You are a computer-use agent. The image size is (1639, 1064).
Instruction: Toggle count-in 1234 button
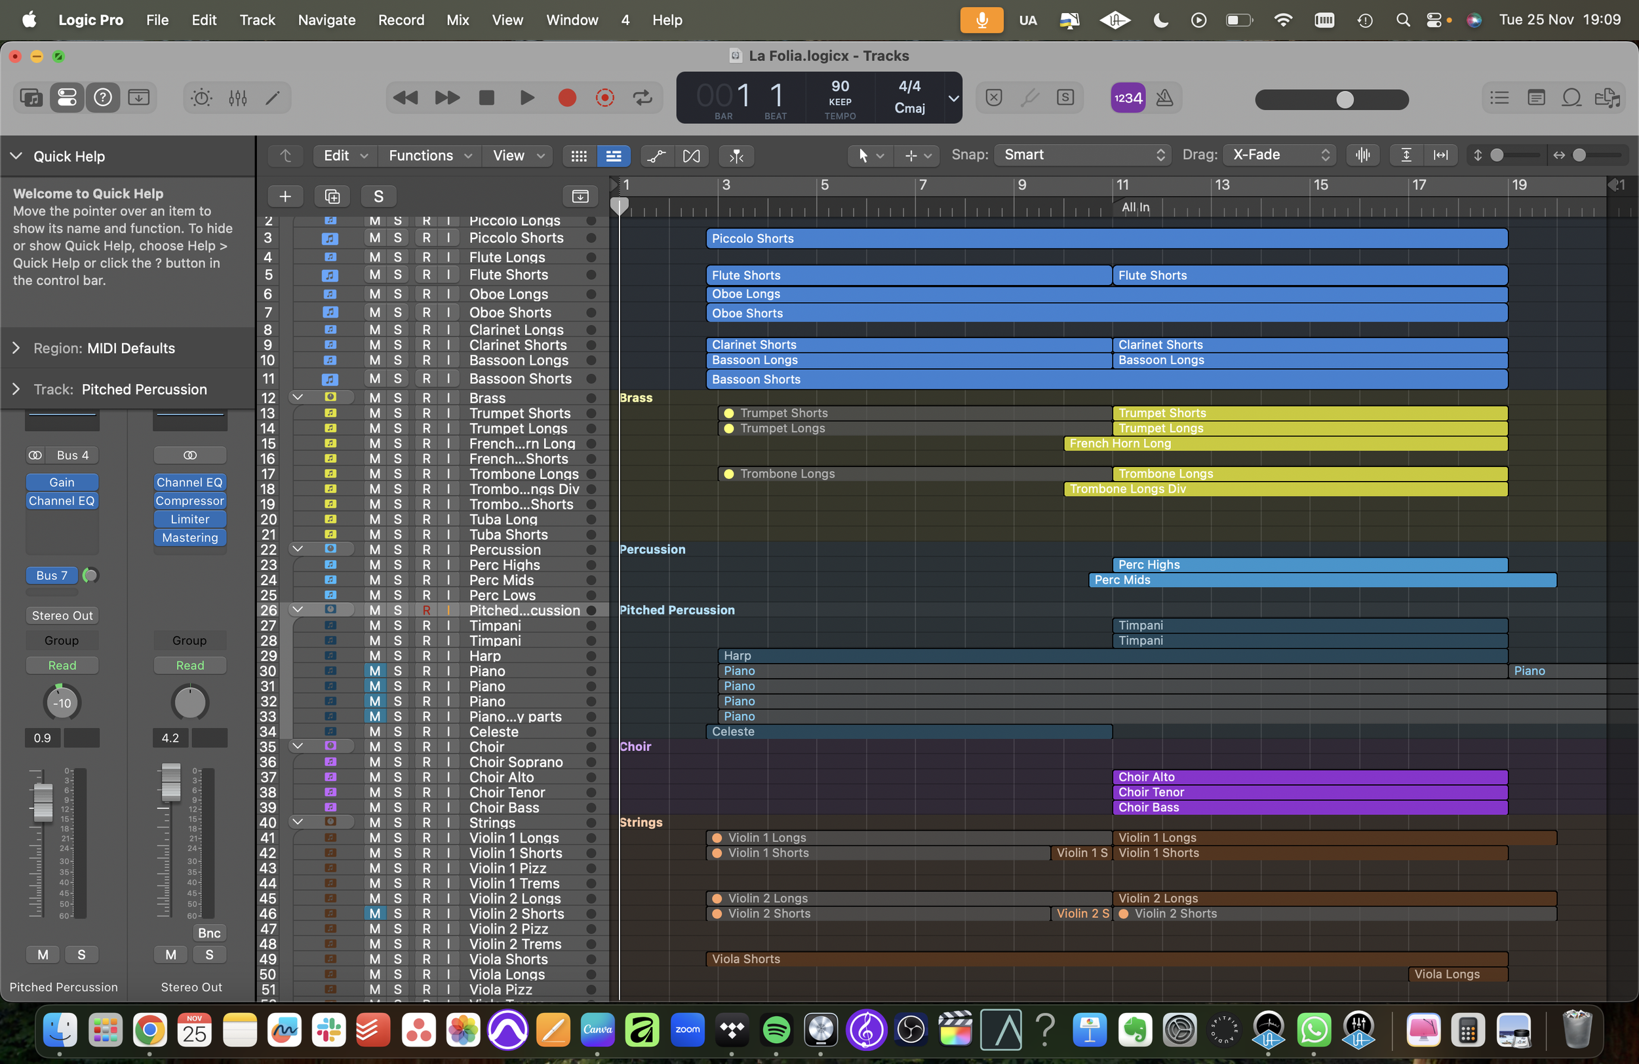[x=1128, y=98]
